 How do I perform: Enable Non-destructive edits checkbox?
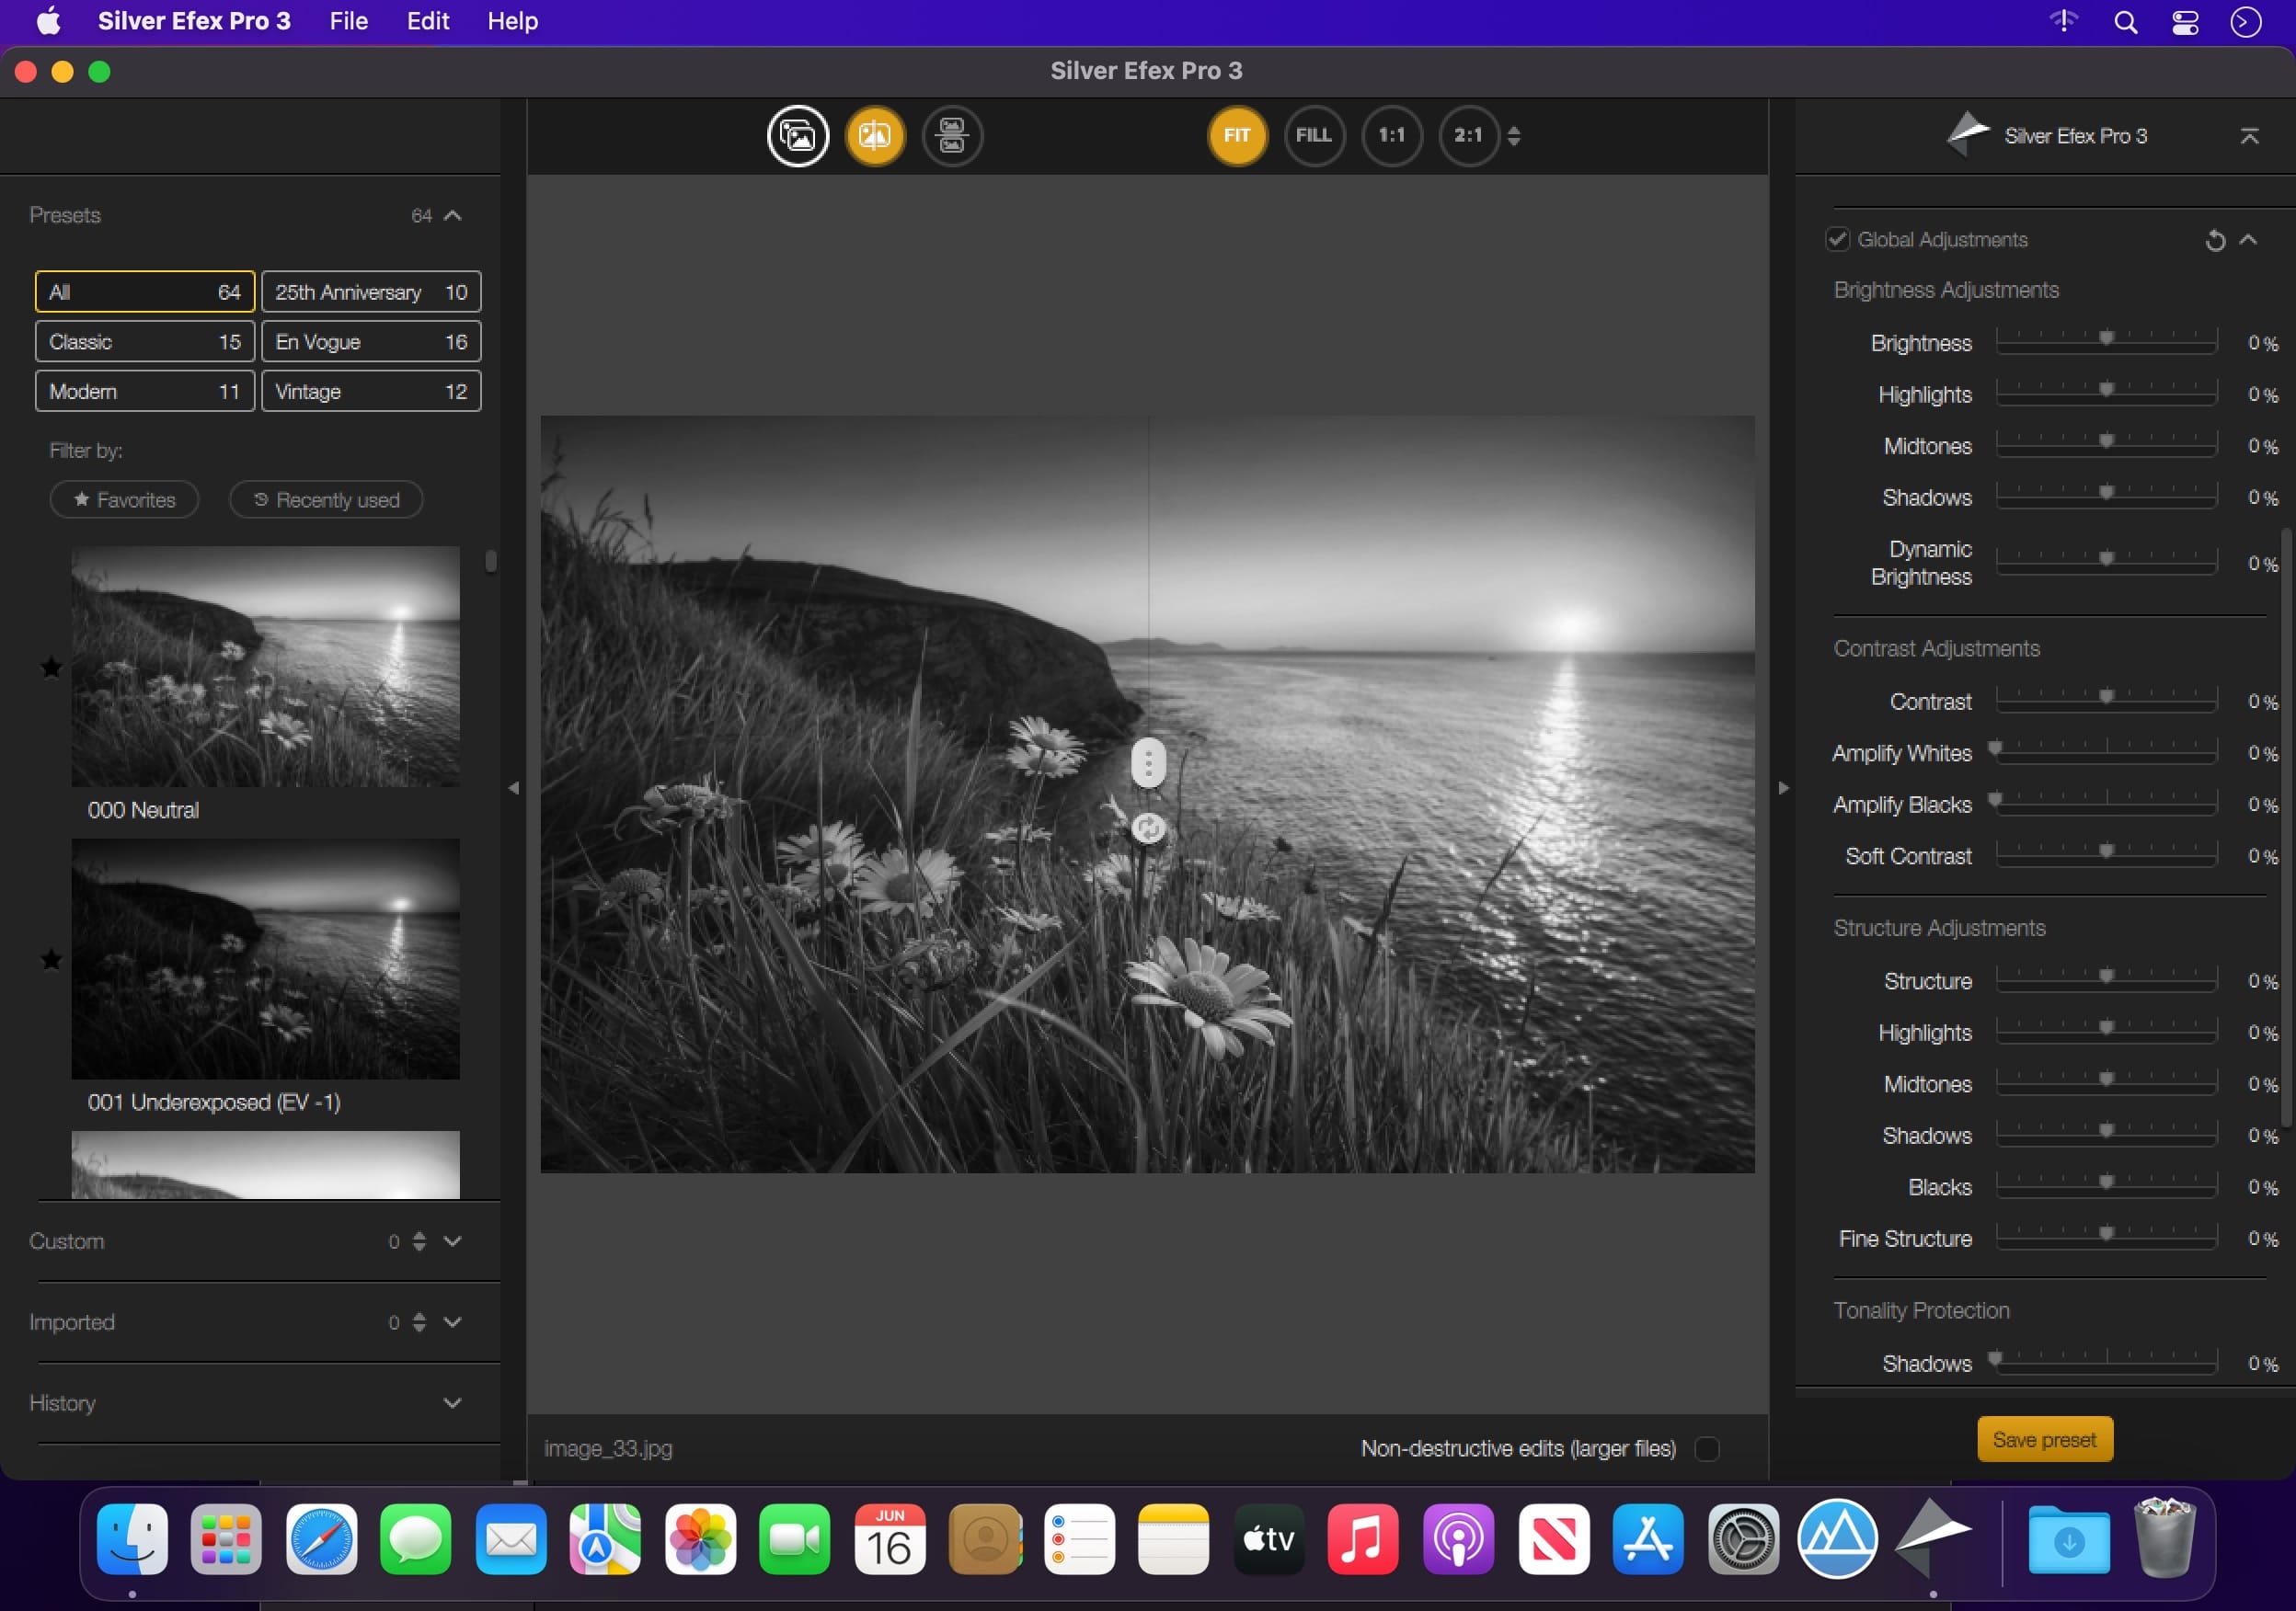(x=1707, y=1448)
